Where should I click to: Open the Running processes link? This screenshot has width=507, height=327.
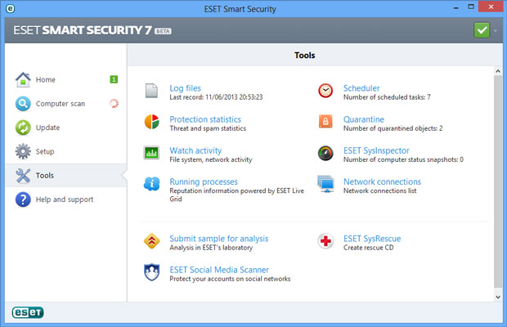pos(204,182)
